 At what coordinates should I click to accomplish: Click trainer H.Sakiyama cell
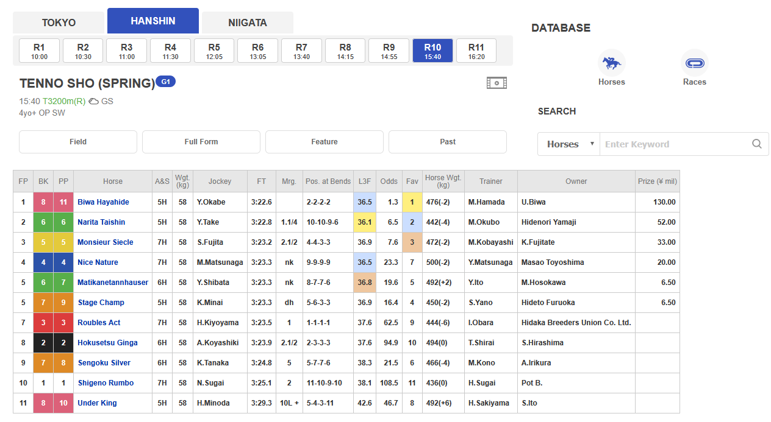tap(491, 403)
